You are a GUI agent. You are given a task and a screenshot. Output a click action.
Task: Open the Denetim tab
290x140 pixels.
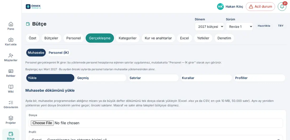pos(224,38)
